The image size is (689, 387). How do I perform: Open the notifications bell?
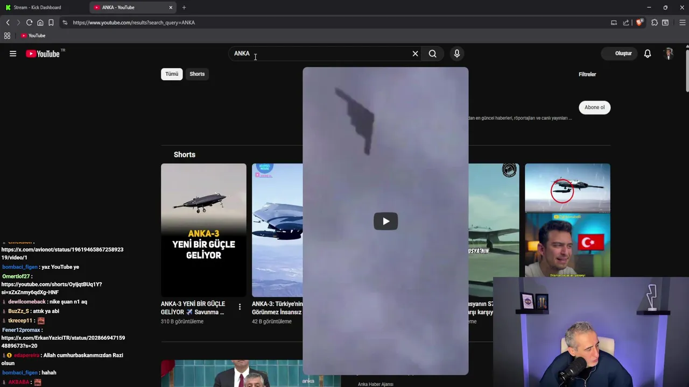648,54
